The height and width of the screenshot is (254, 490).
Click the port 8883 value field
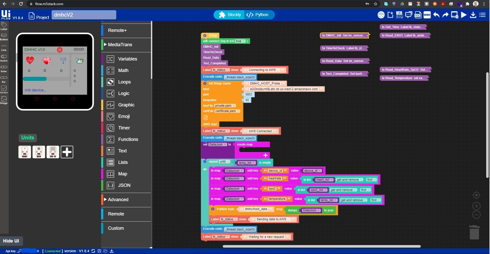pos(249,94)
